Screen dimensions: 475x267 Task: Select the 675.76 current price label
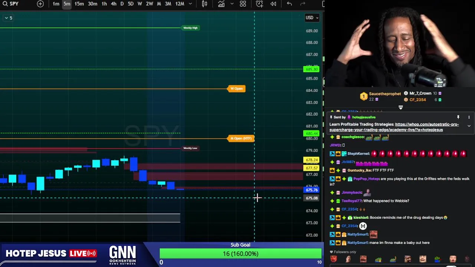point(311,190)
